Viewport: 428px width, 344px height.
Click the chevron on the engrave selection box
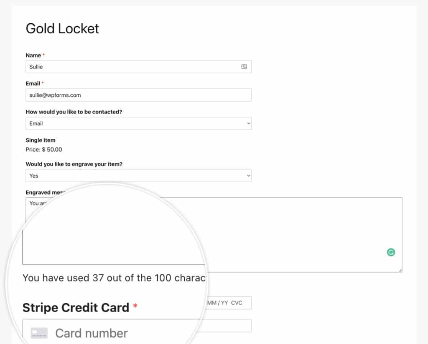[248, 176]
